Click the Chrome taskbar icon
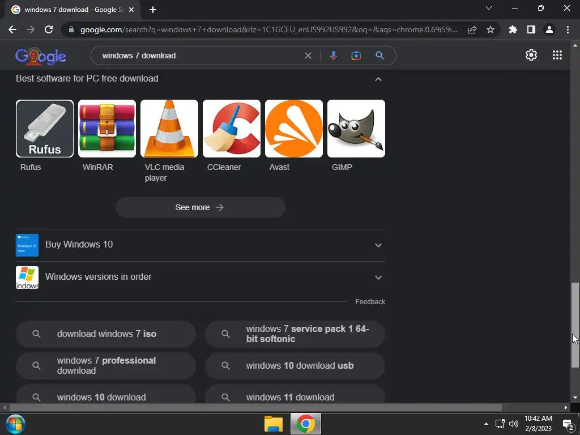 [x=305, y=424]
